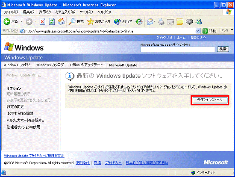Open the Microsoft Update tab
This screenshot has height=177, width=235.
(123, 65)
